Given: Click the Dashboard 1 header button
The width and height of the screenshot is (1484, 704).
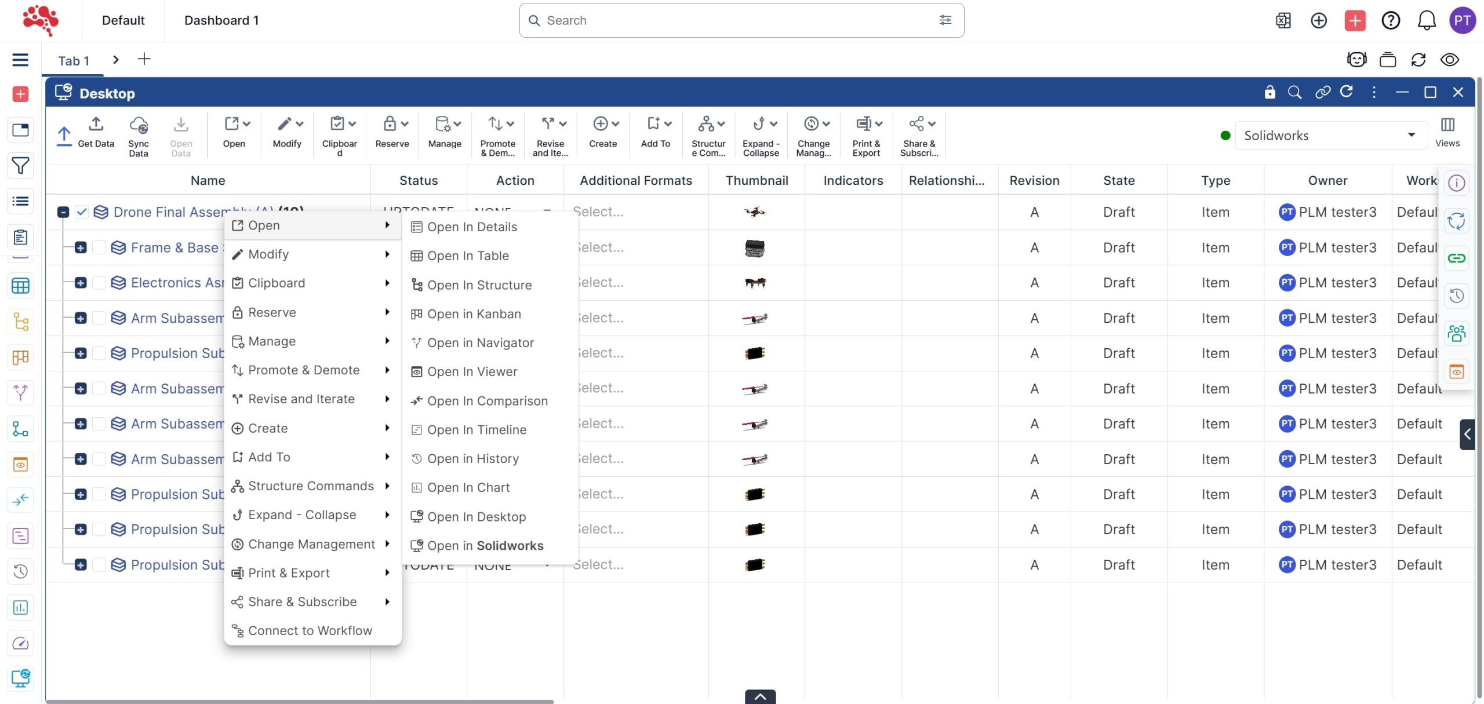Looking at the screenshot, I should click(221, 21).
